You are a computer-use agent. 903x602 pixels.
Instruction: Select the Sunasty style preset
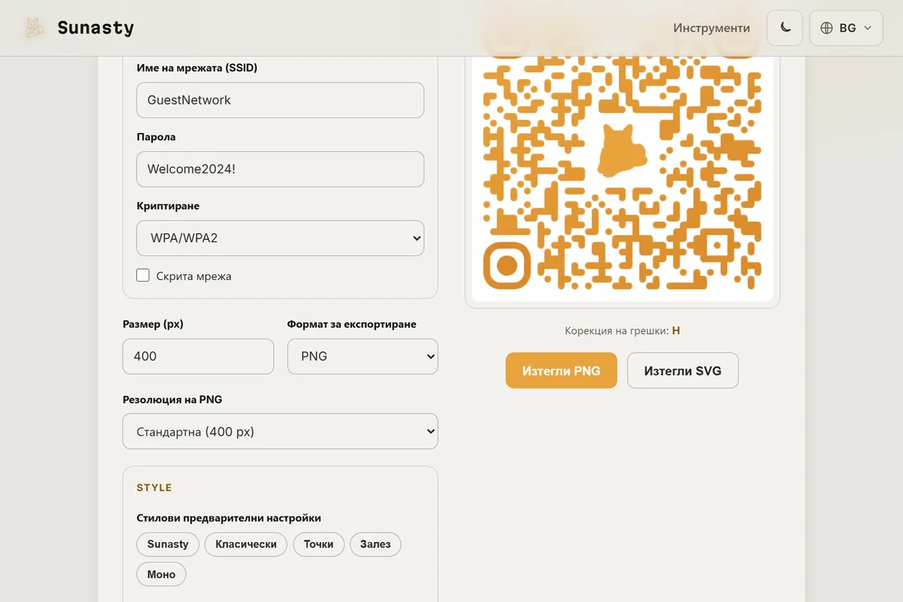[x=167, y=545]
